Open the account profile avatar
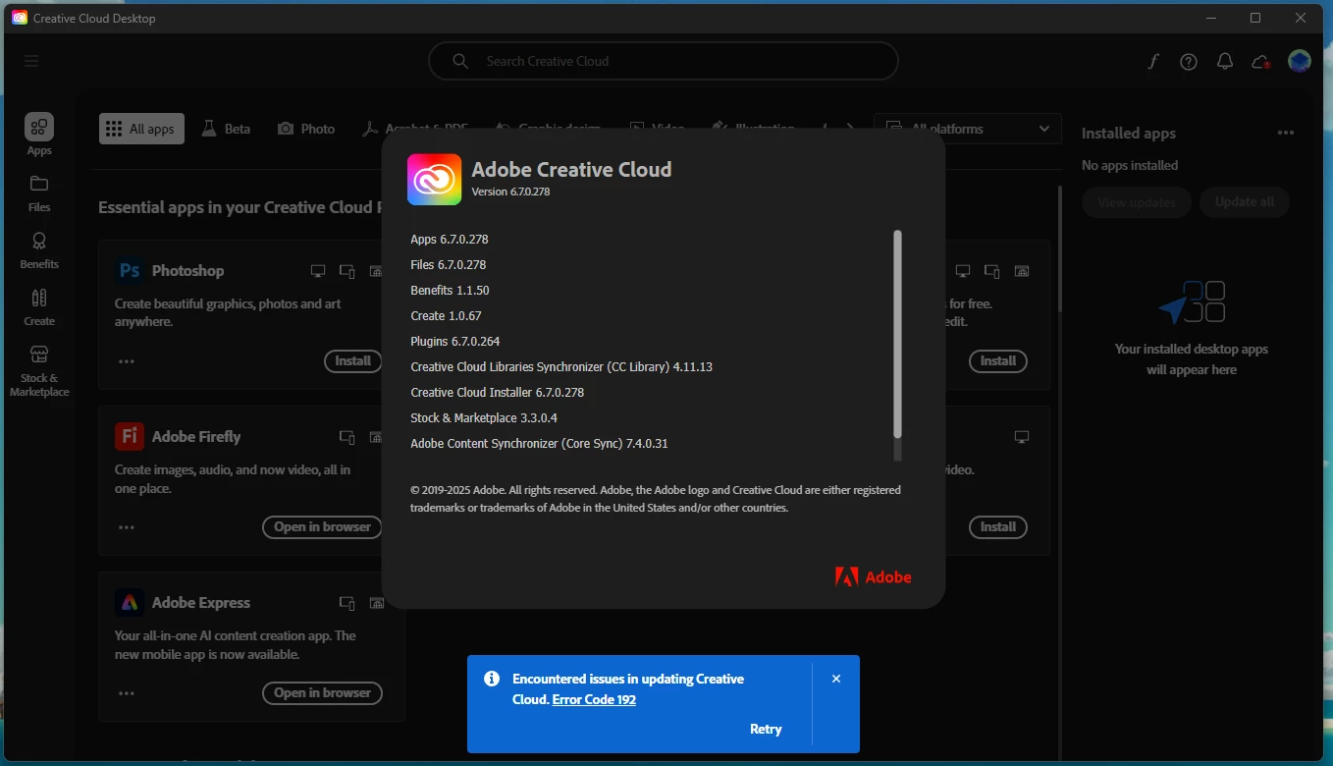This screenshot has width=1333, height=766. 1300,62
